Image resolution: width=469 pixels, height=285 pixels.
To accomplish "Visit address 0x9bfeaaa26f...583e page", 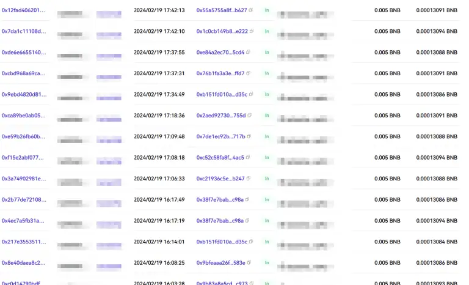I will point(220,262).
